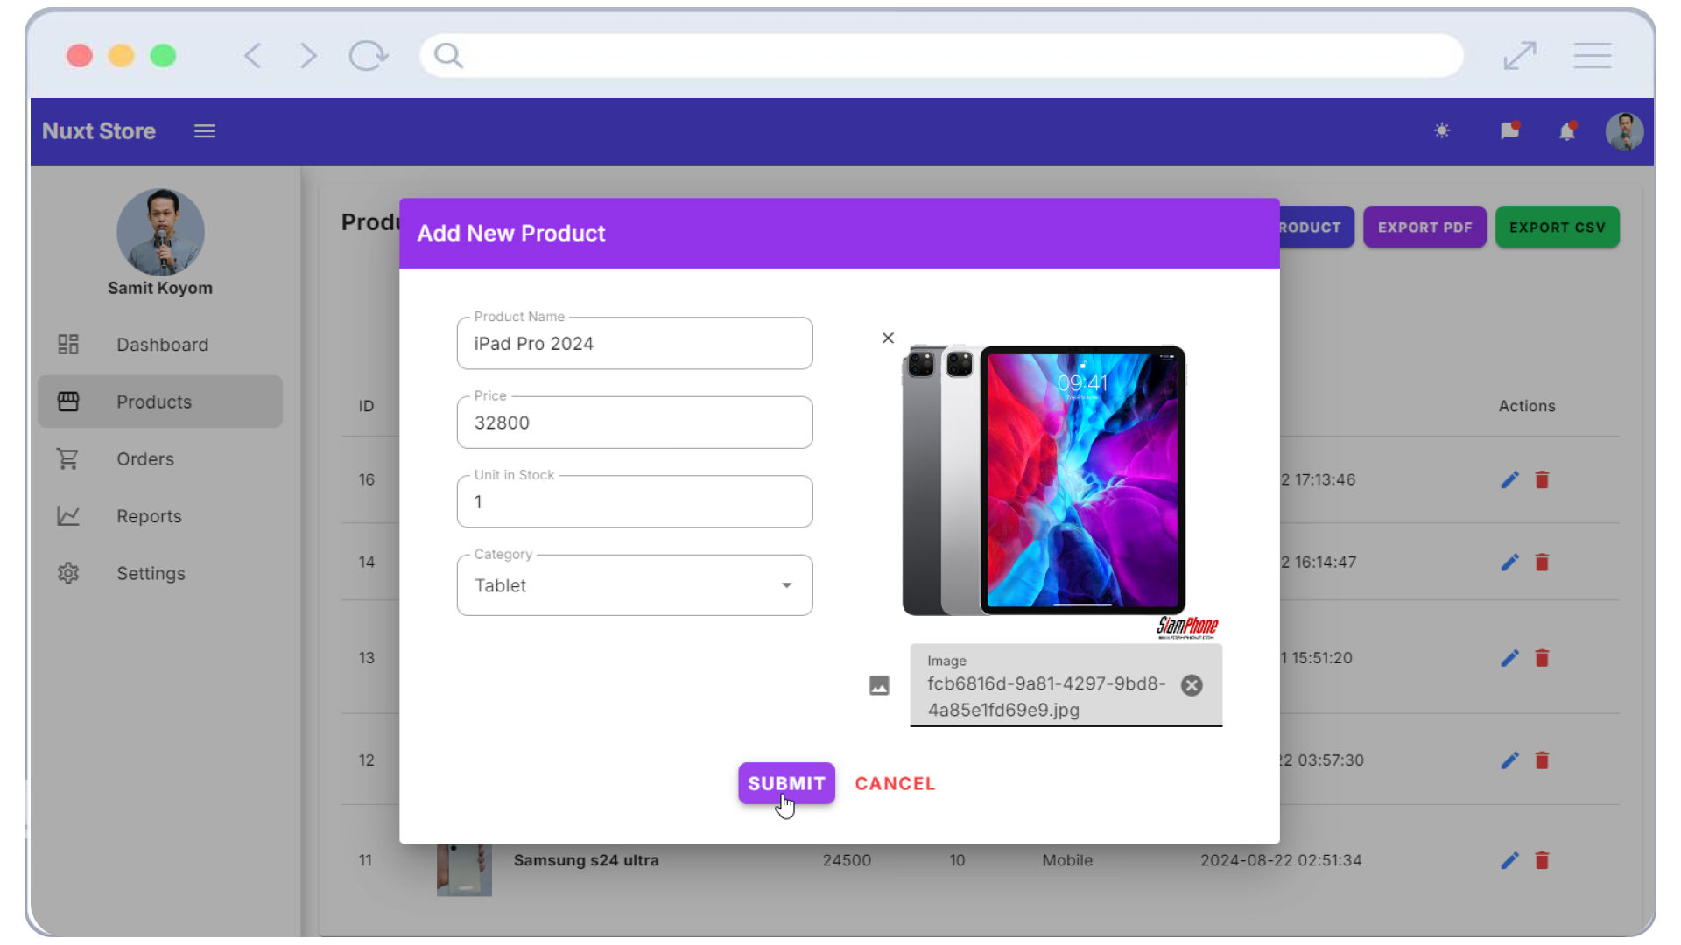Delete product row 16 with the trash icon
Image resolution: width=1681 pixels, height=945 pixels.
1542,479
